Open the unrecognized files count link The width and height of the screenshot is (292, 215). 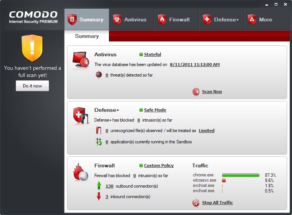(107, 131)
